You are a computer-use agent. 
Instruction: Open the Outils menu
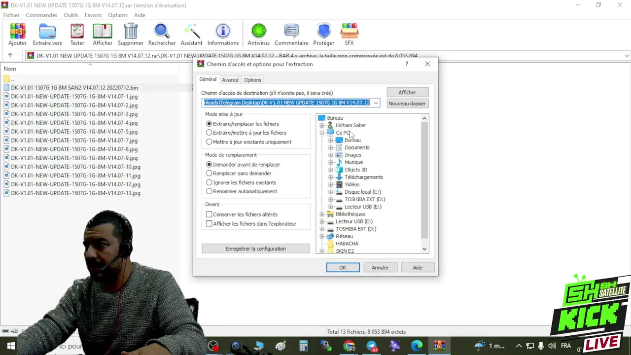point(70,15)
